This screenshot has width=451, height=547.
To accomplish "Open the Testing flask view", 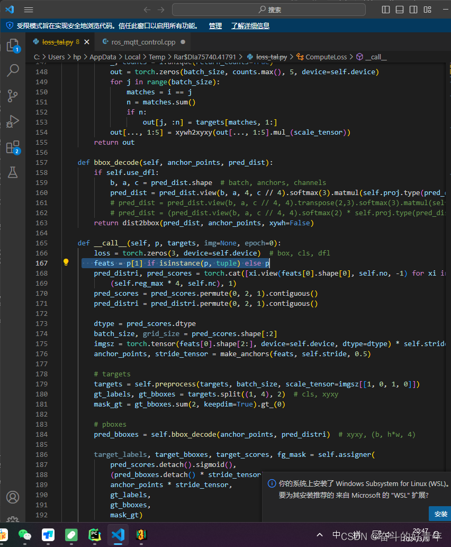I will (x=13, y=172).
